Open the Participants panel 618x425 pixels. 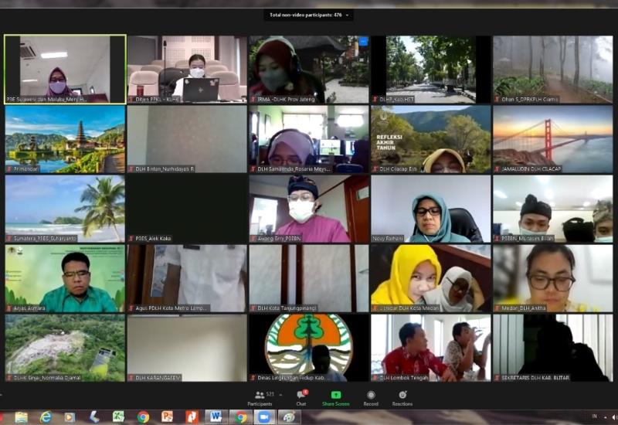(x=260, y=397)
